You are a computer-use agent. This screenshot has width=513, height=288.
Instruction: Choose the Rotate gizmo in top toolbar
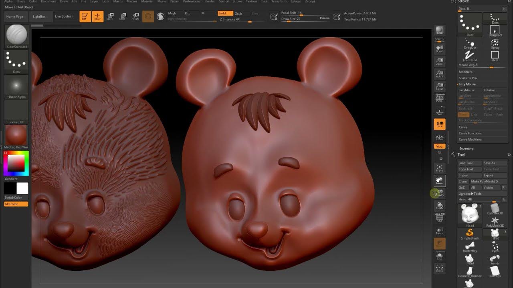click(135, 16)
